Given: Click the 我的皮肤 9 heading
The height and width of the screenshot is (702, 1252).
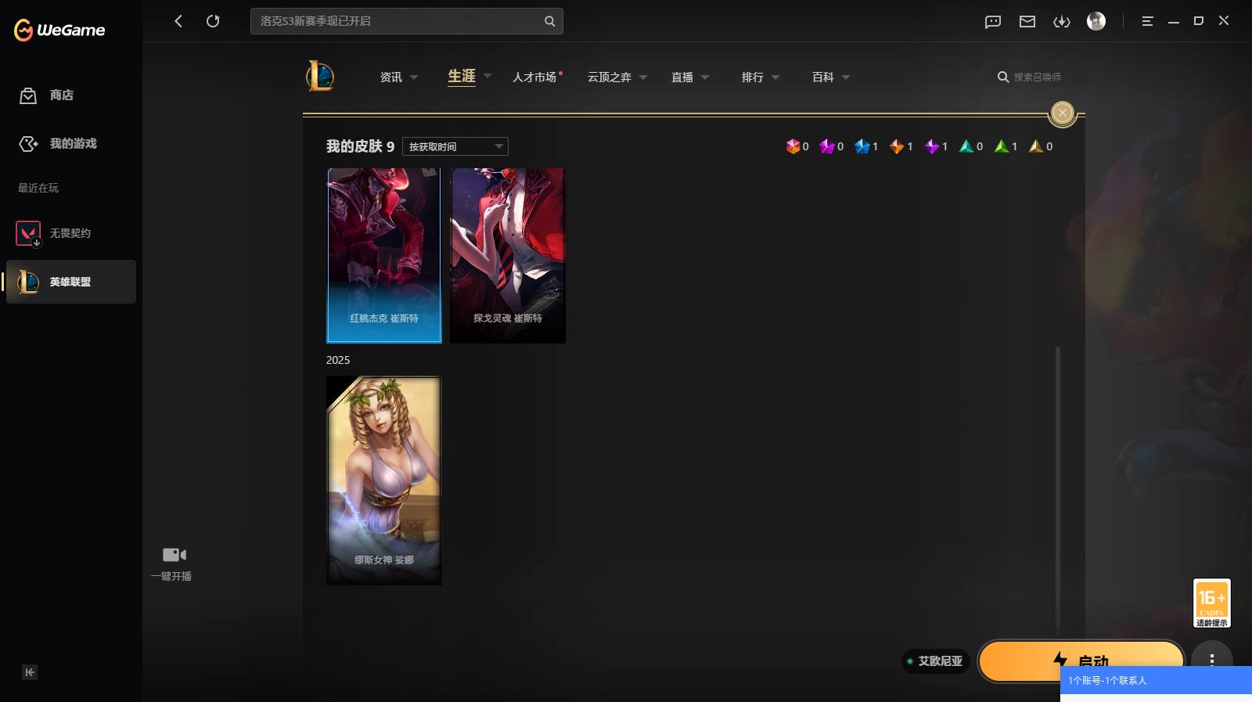Looking at the screenshot, I should tap(360, 146).
